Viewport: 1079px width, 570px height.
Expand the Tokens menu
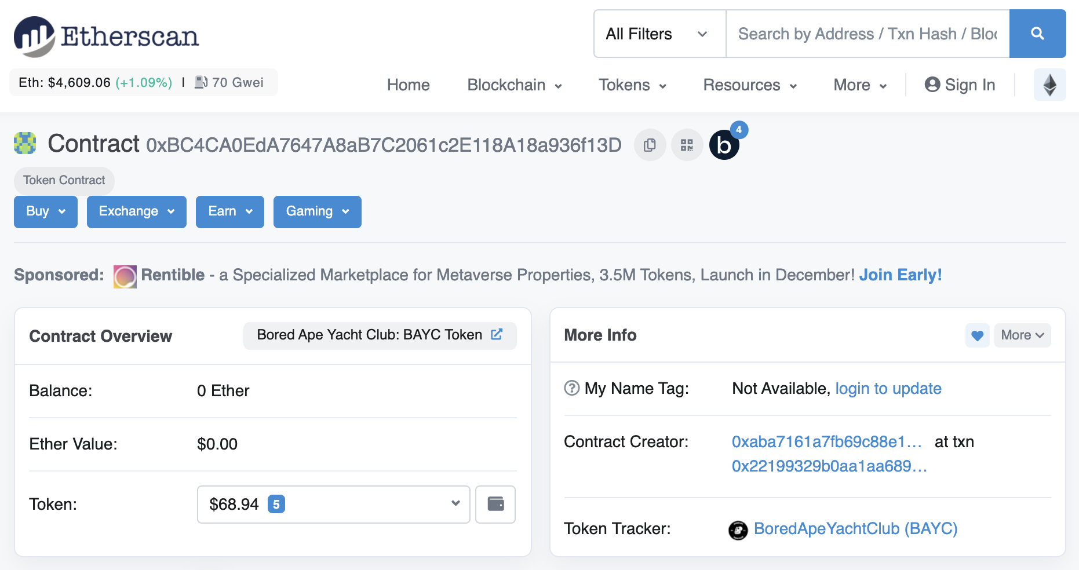[632, 85]
